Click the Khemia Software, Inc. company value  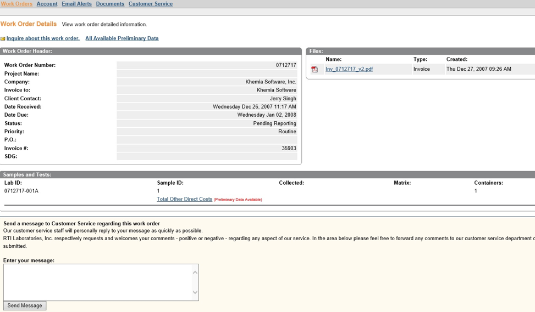pos(271,82)
